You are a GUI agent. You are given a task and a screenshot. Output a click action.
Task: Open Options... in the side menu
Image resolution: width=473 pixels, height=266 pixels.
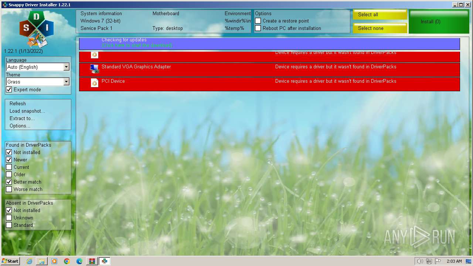(20, 126)
